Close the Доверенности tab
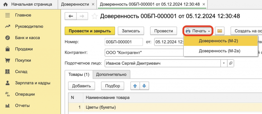262x114 pixels. click(93, 4)
